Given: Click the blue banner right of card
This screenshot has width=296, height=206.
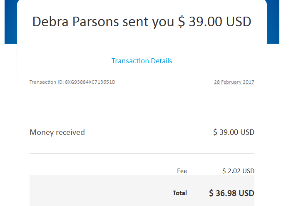Looking at the screenshot, I should point(273,22).
